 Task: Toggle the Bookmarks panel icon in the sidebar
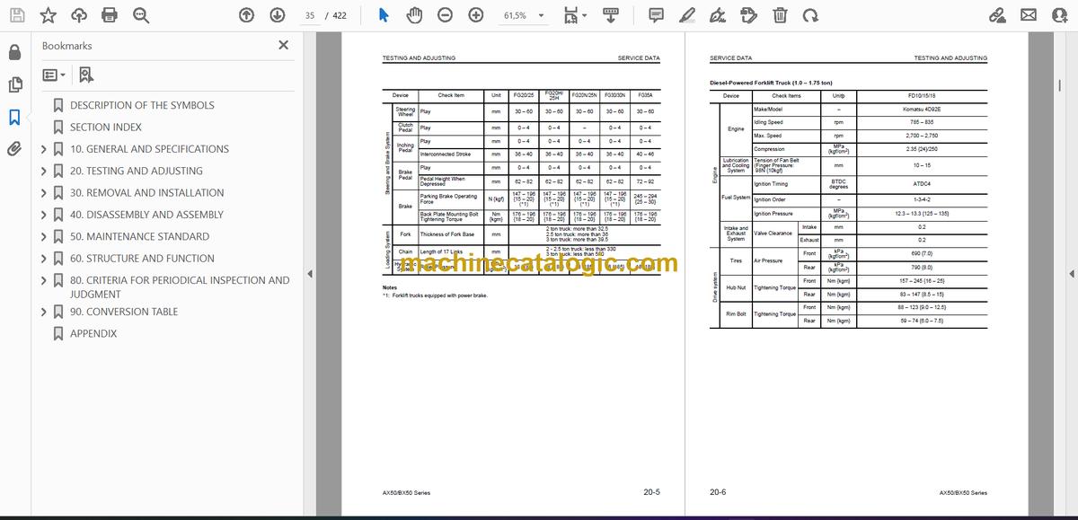[x=14, y=117]
